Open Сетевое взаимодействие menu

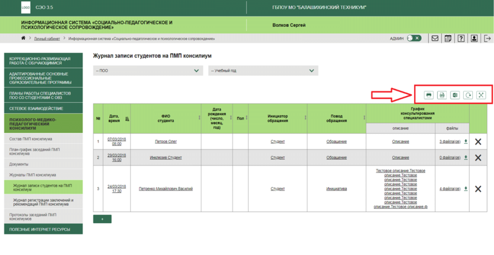[43, 108]
